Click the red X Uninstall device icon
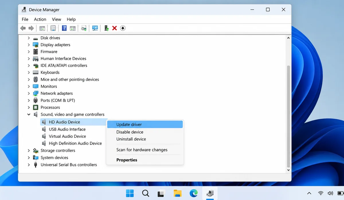The width and height of the screenshot is (344, 200). (x=114, y=28)
